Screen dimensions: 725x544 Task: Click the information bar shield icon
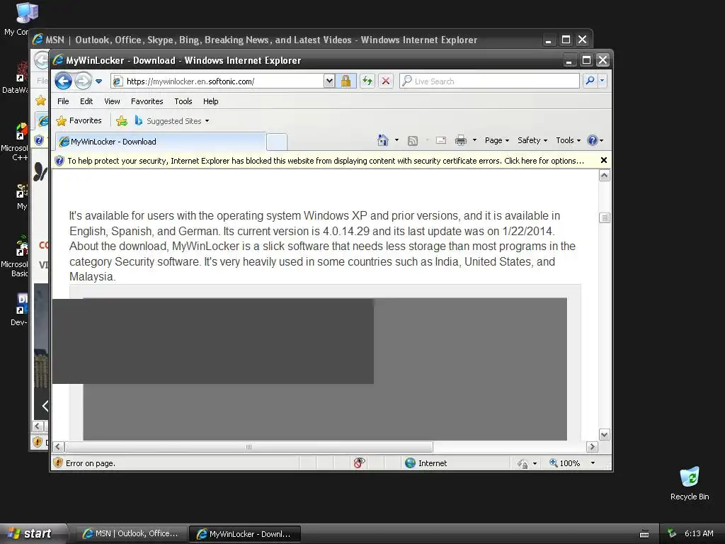coord(59,161)
